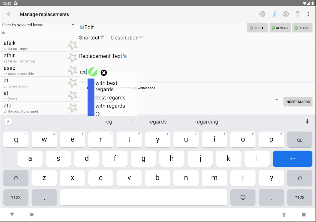Dismiss suggestions with black X icon
316x222 pixels.
[104, 73]
